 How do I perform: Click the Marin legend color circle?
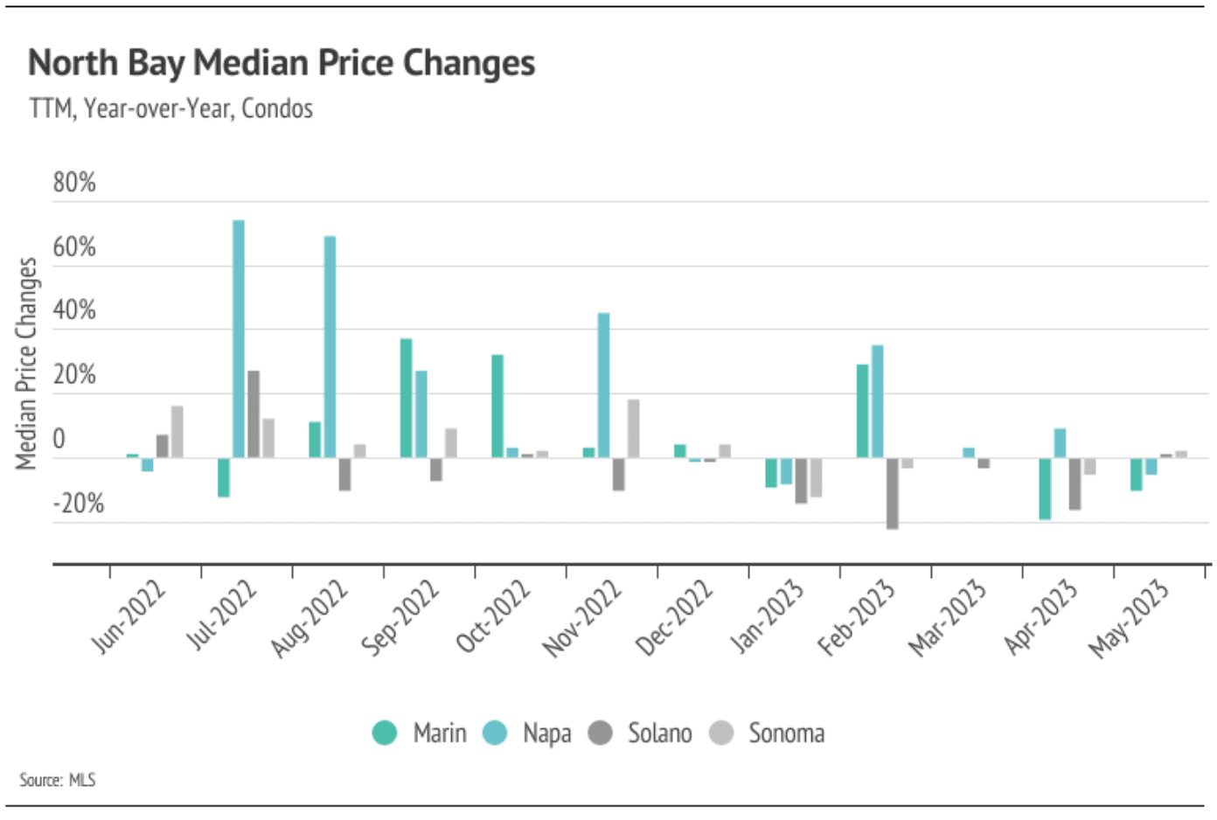(385, 733)
